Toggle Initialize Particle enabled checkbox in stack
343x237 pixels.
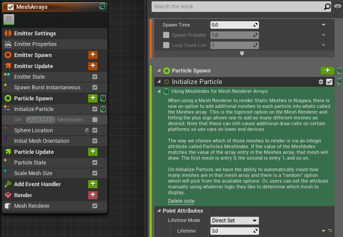click(x=329, y=82)
